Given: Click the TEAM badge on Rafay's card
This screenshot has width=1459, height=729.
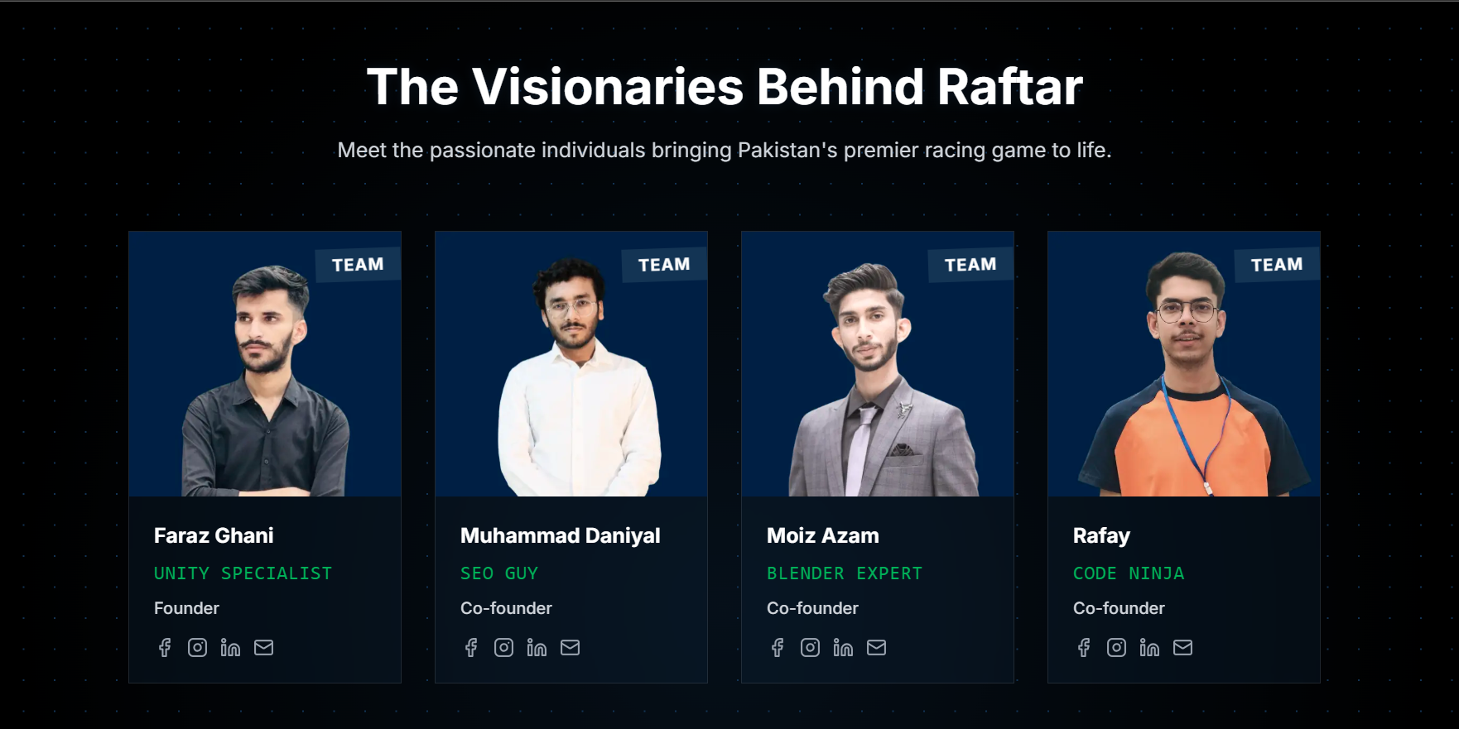Looking at the screenshot, I should [1276, 265].
